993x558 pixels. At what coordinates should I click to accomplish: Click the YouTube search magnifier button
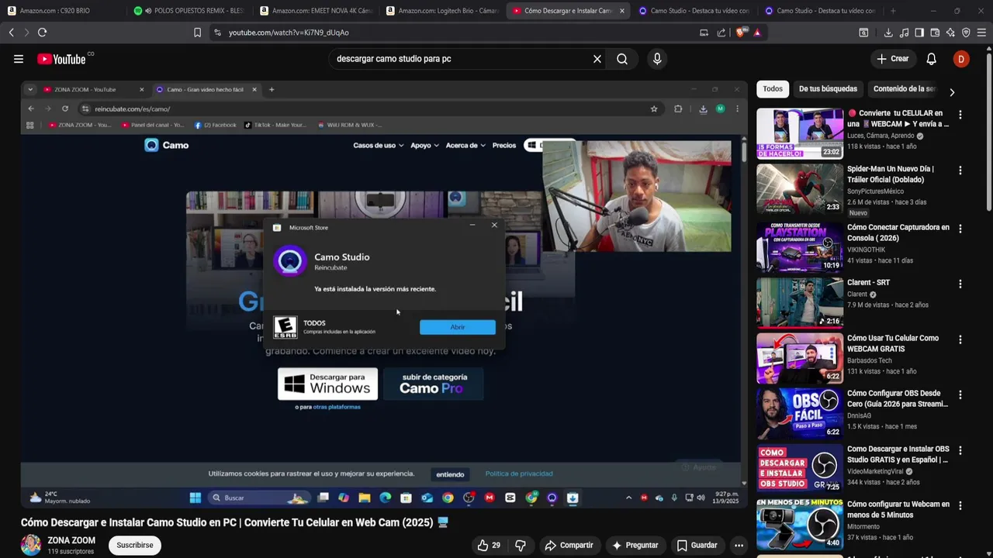(x=622, y=59)
